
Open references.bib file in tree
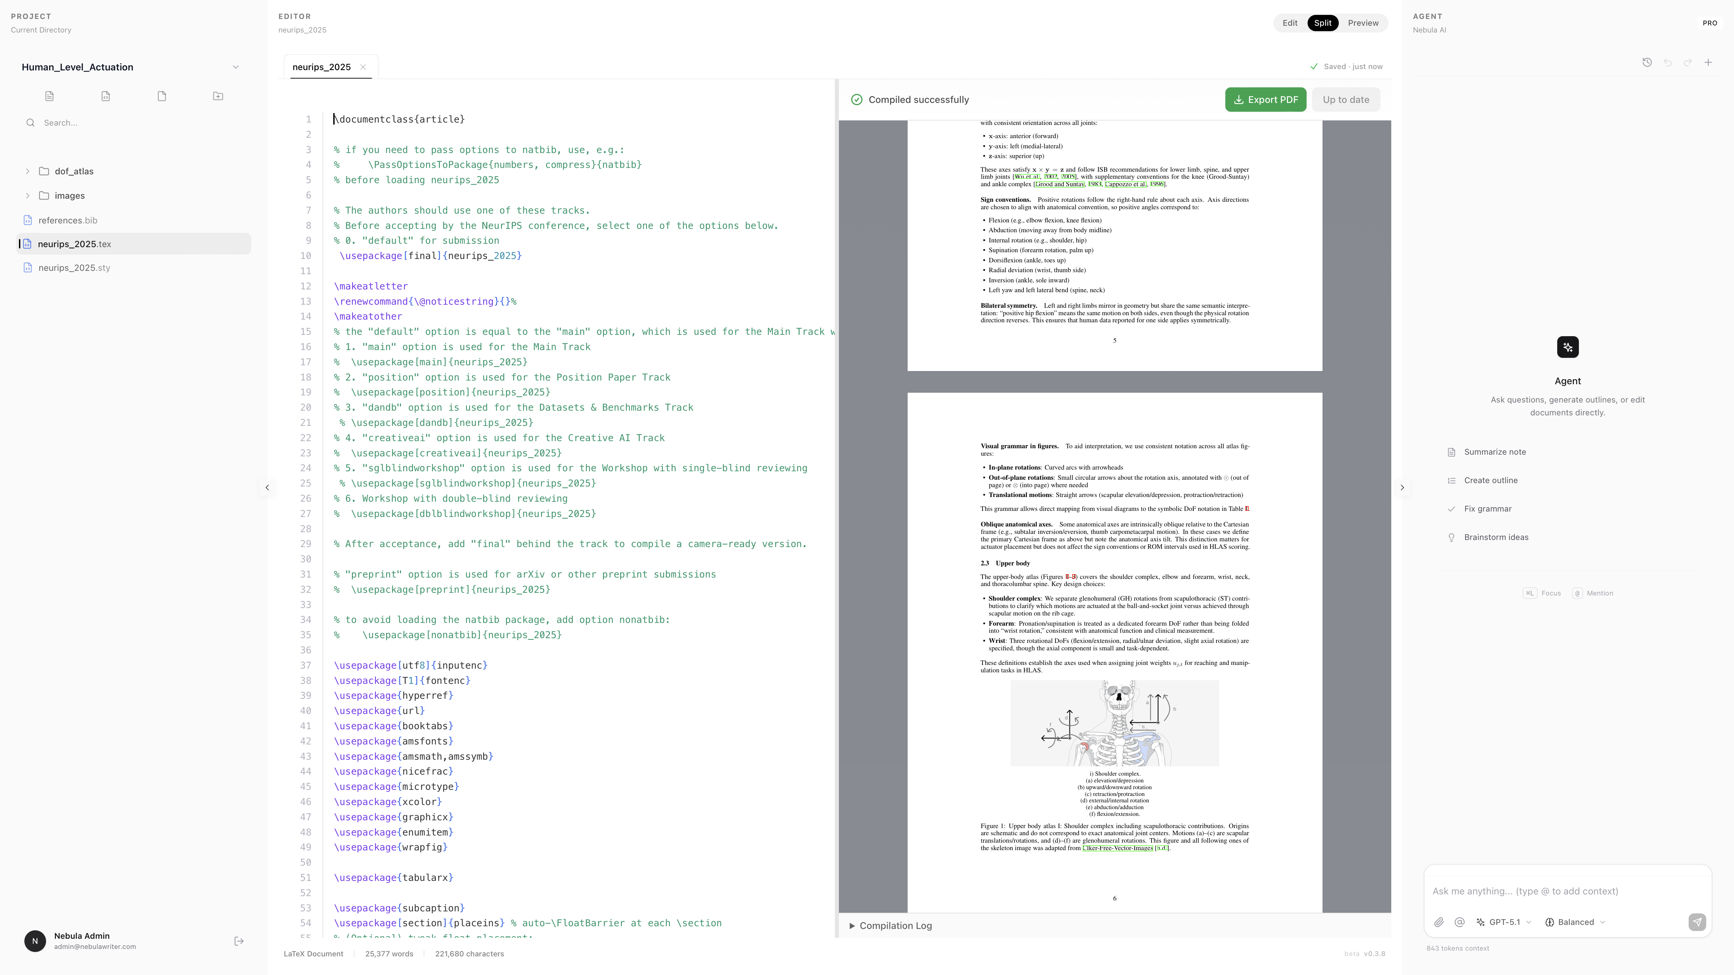[67, 221]
